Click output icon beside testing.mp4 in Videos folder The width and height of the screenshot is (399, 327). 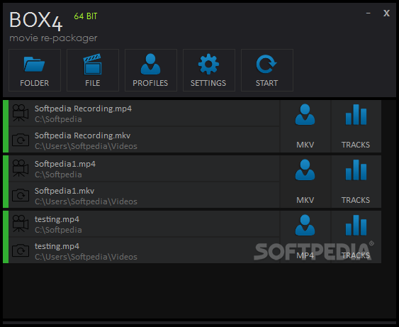[x=21, y=250]
